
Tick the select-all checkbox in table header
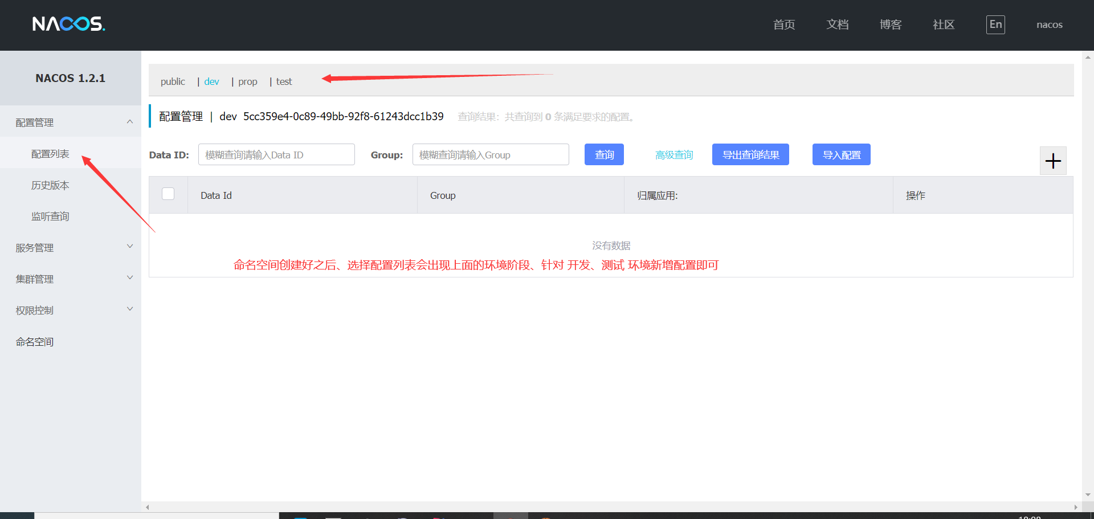[x=168, y=194]
